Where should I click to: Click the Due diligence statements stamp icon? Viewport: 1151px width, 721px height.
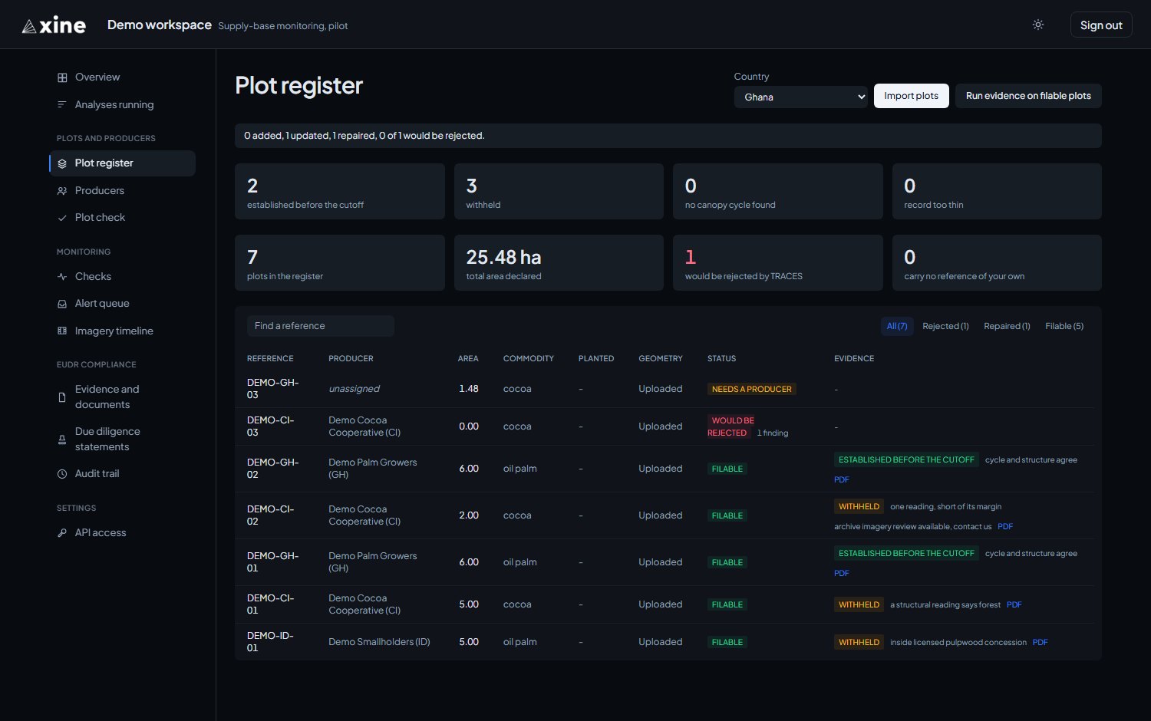point(62,440)
